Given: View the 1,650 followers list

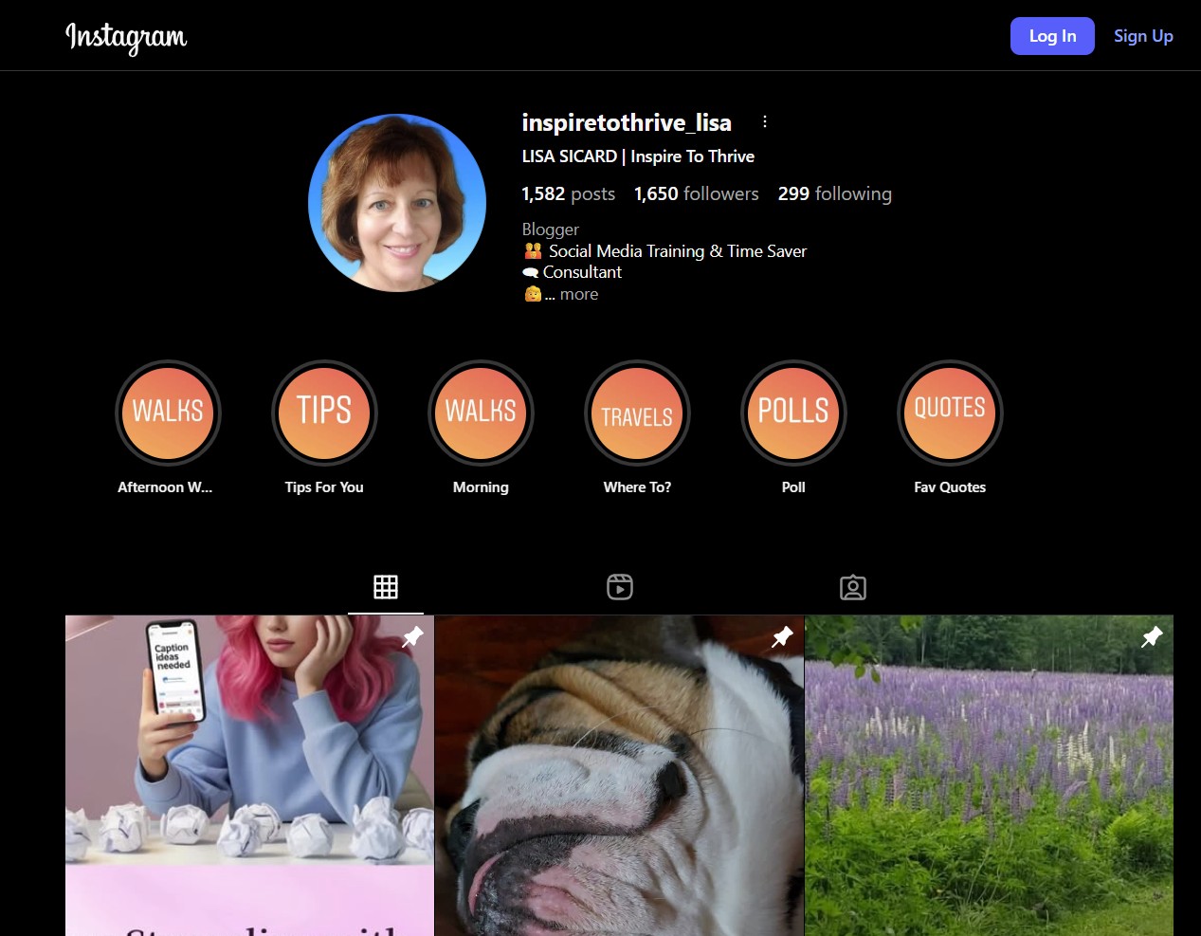Looking at the screenshot, I should (696, 193).
